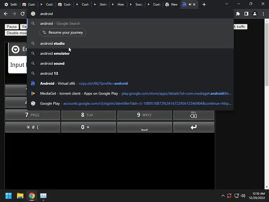Click the circular dropdown icon in Android dialog
Screen dimensions: 269x202
(x=15, y=49)
